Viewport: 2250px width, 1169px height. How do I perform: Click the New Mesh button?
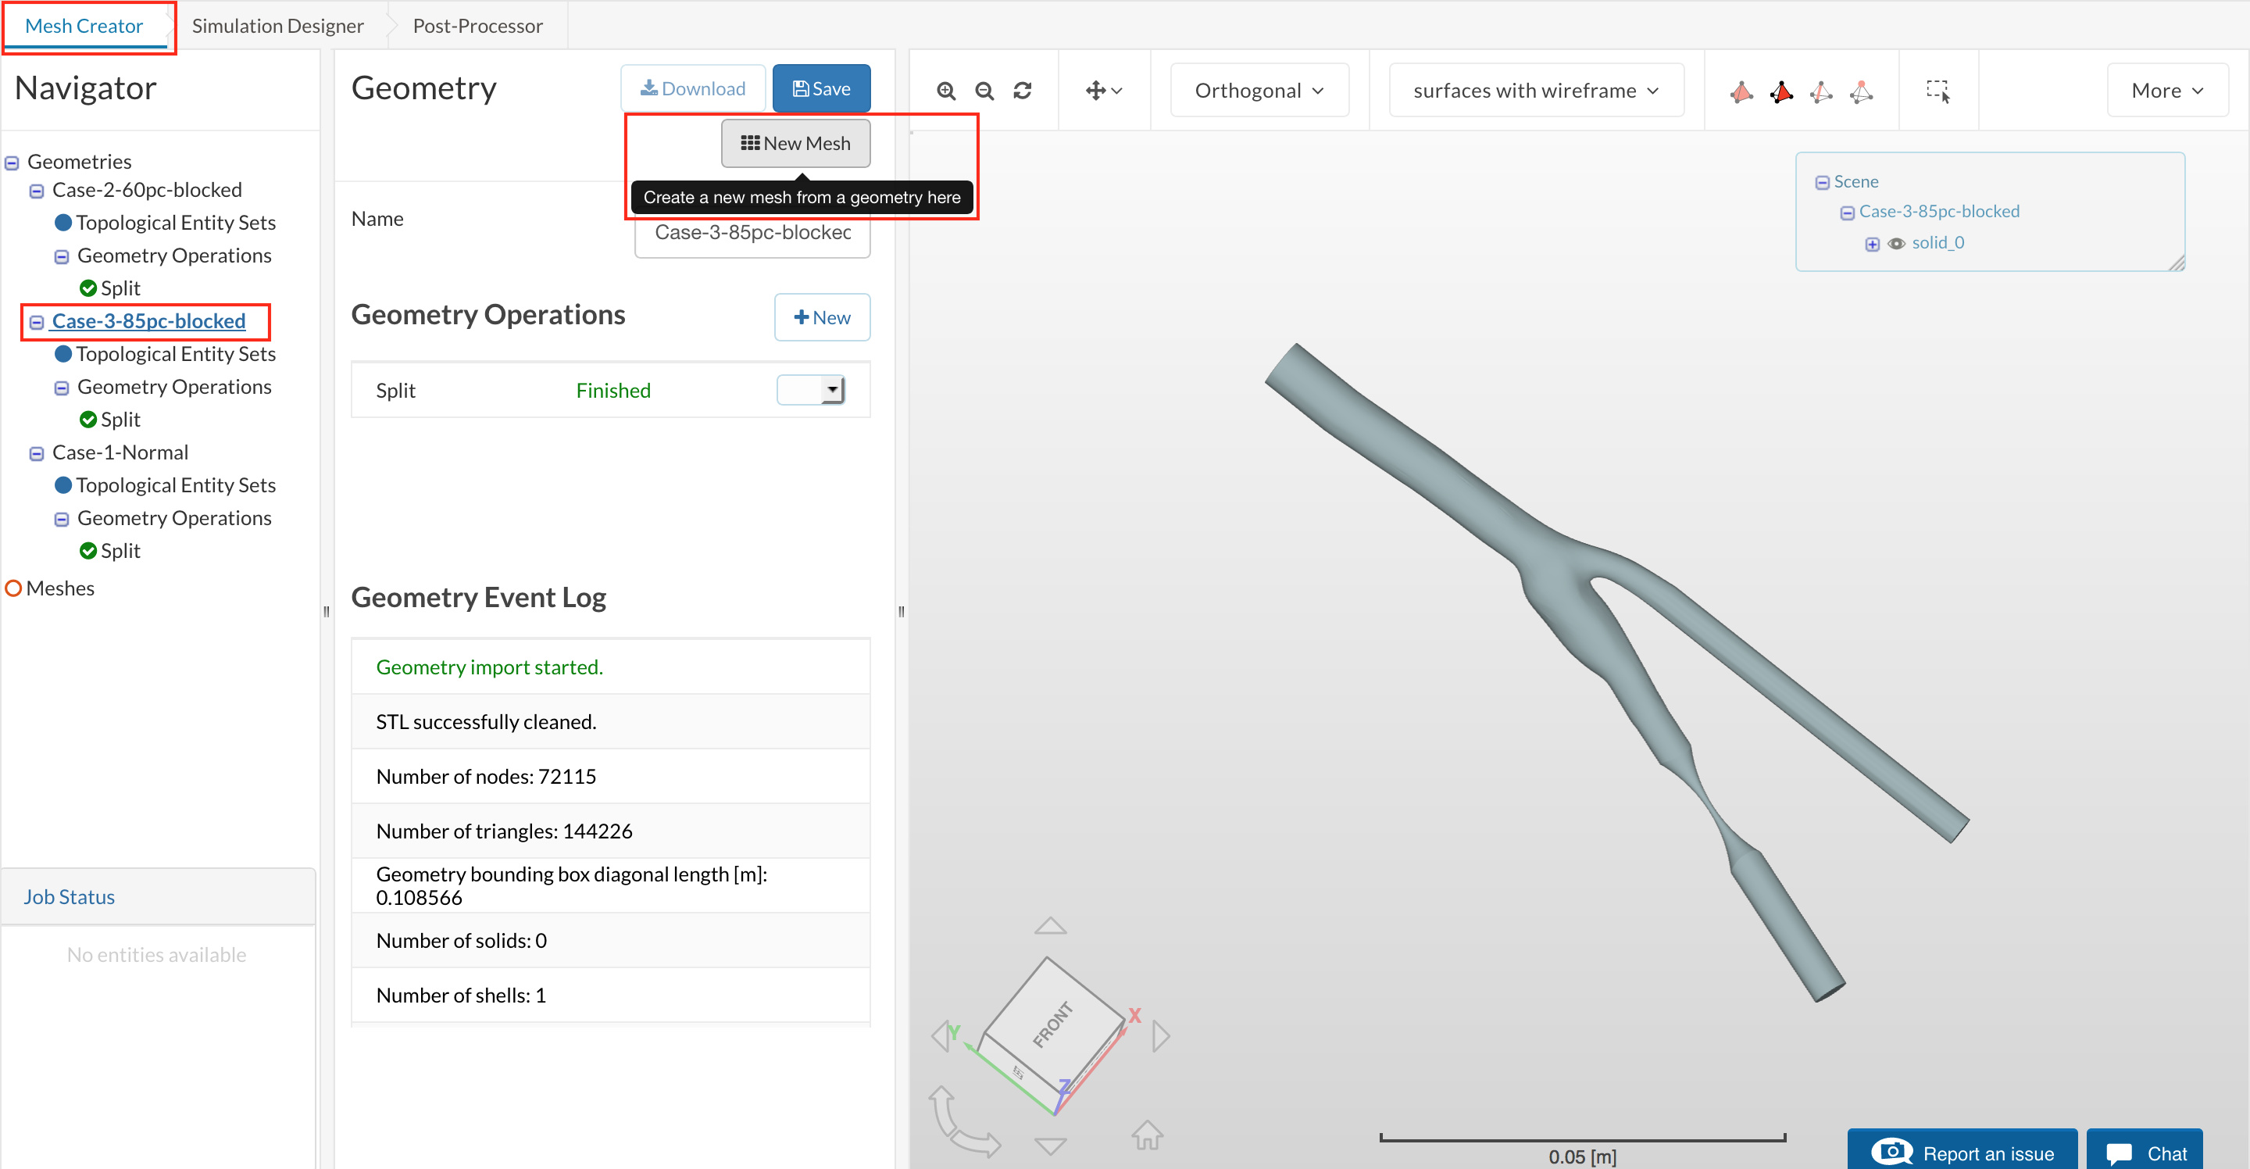795,143
